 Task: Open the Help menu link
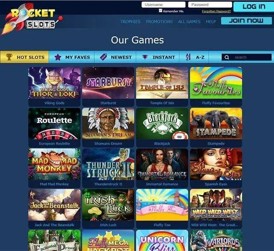(x=211, y=22)
